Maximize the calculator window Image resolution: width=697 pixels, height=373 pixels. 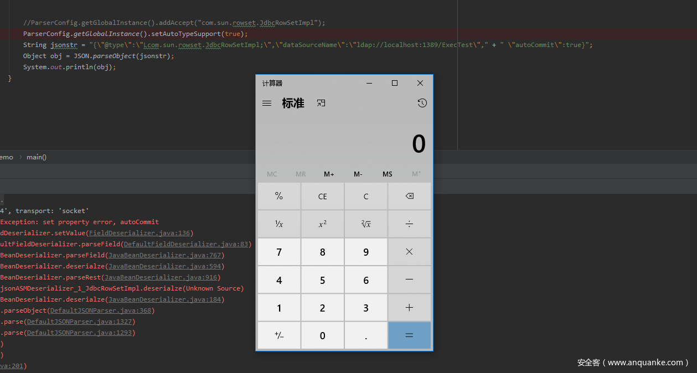pyautogui.click(x=395, y=83)
